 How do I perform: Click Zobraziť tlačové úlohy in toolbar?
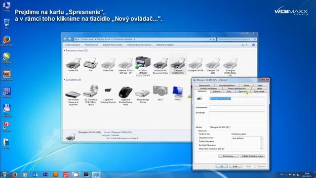[113, 45]
